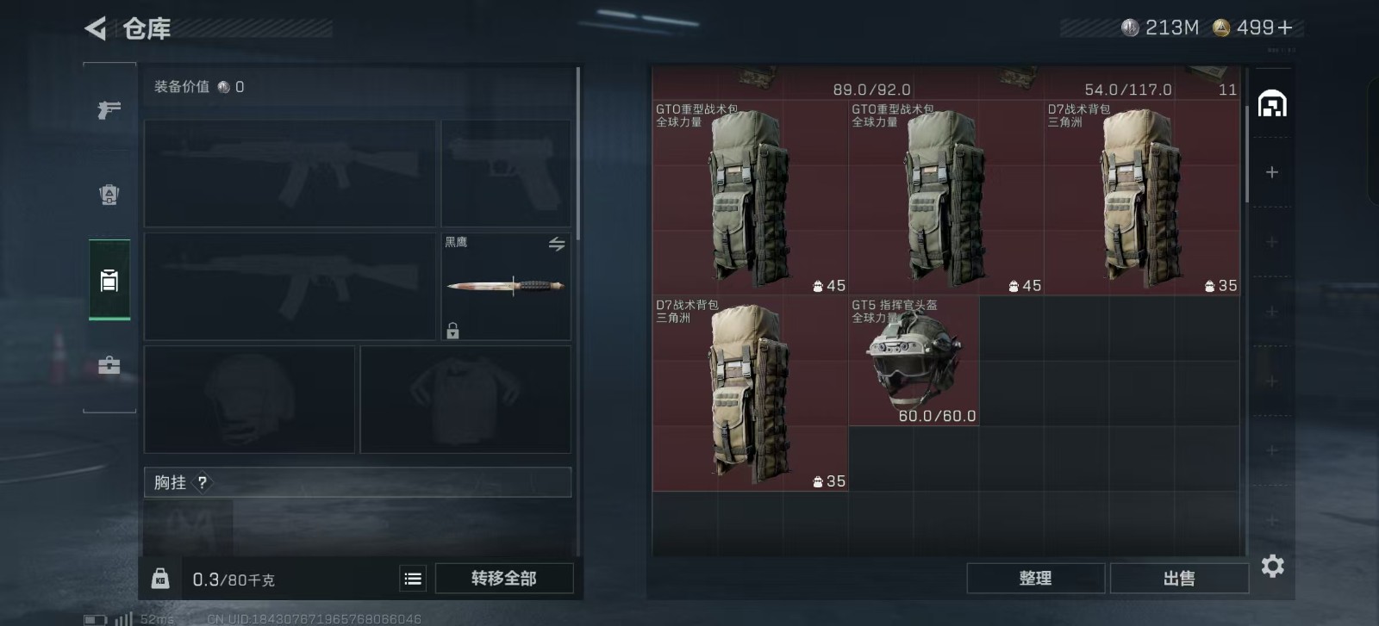Open the chest rig help question mark
The width and height of the screenshot is (1379, 626).
(x=202, y=483)
